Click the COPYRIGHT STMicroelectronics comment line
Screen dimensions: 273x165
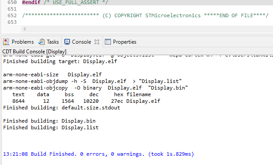145,15
